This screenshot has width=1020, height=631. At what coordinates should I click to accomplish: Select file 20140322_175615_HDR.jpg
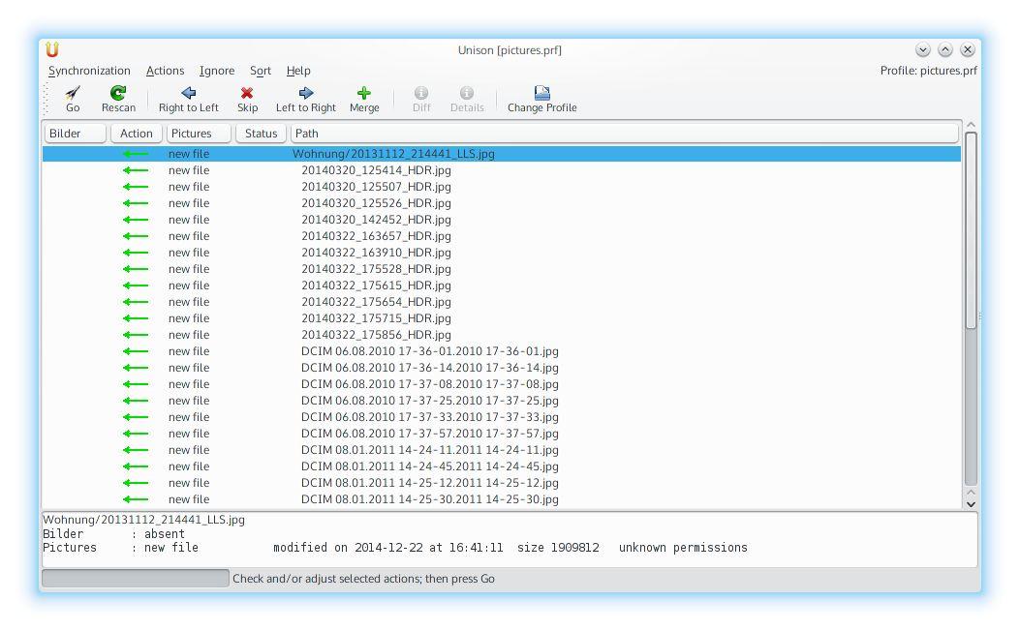376,285
